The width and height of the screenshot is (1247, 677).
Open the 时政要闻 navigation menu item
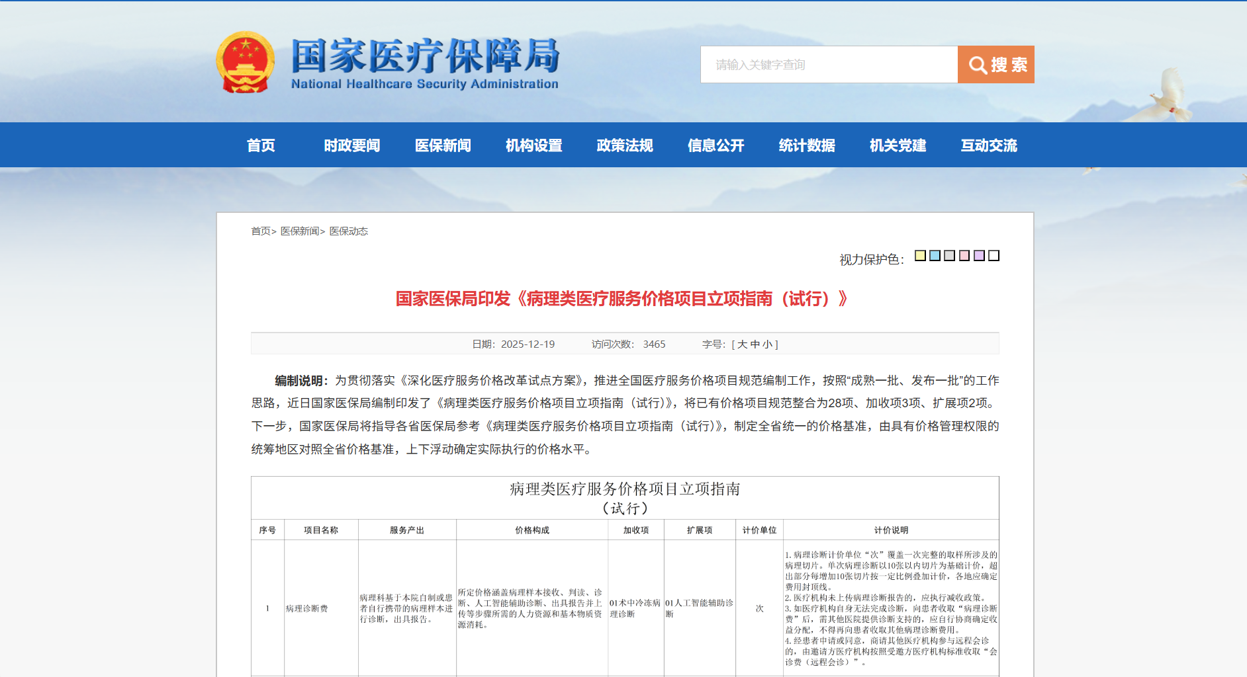pyautogui.click(x=351, y=145)
